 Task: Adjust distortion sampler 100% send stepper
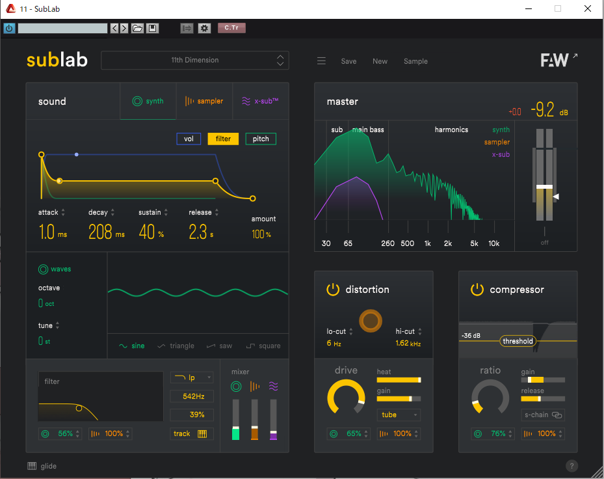pos(416,433)
